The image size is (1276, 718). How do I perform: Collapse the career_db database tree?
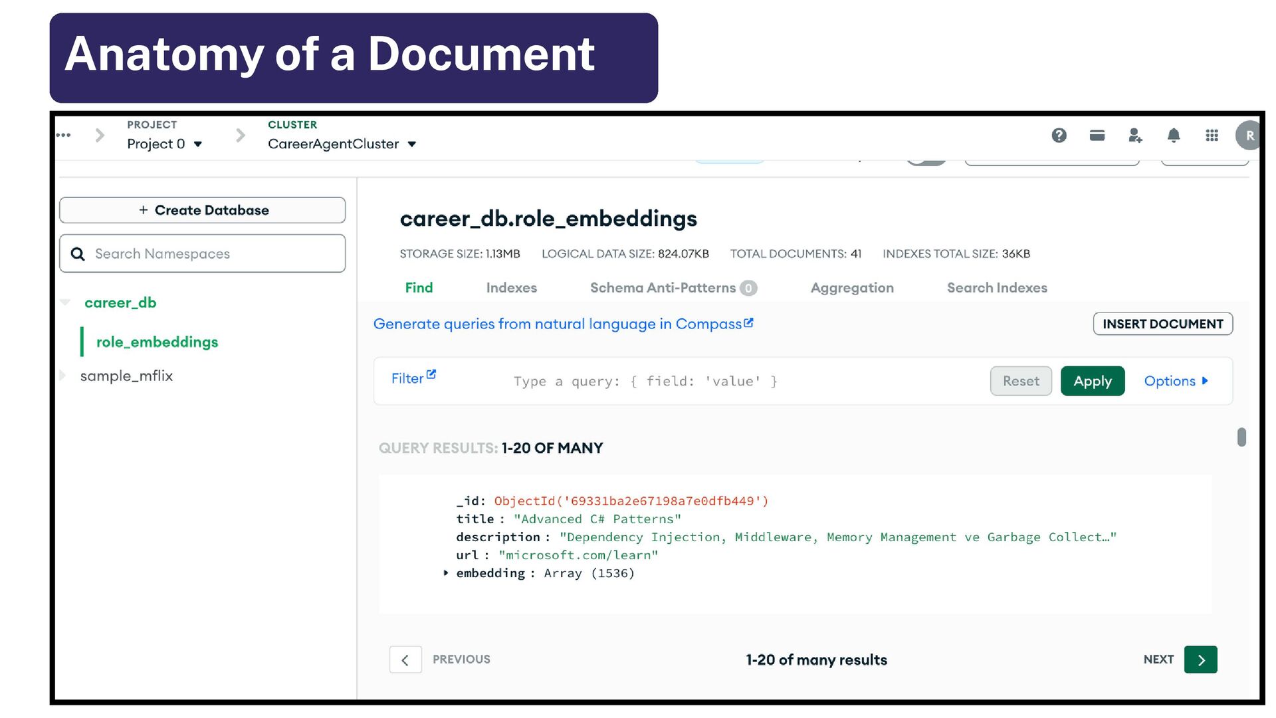(65, 302)
